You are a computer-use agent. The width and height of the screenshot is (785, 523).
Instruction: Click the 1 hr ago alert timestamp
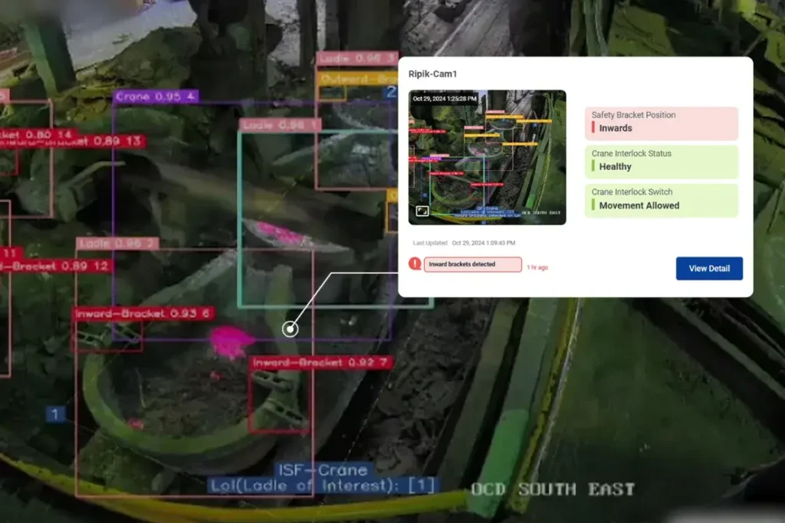click(x=537, y=268)
